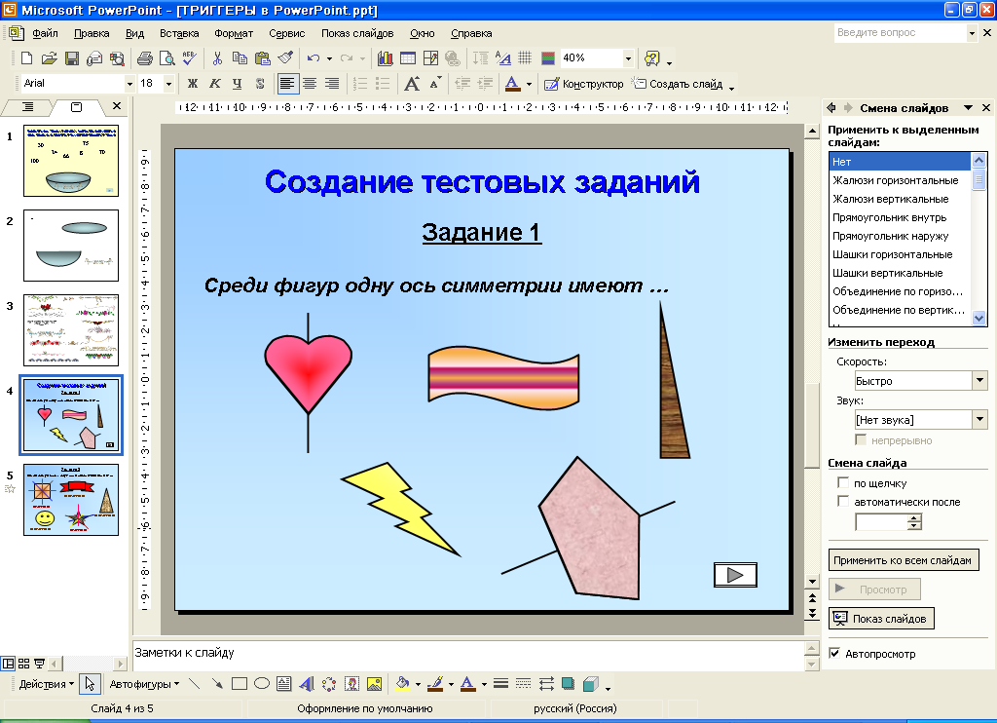The height and width of the screenshot is (723, 997).
Task: Click the Italic К icon
Action: coord(215,84)
